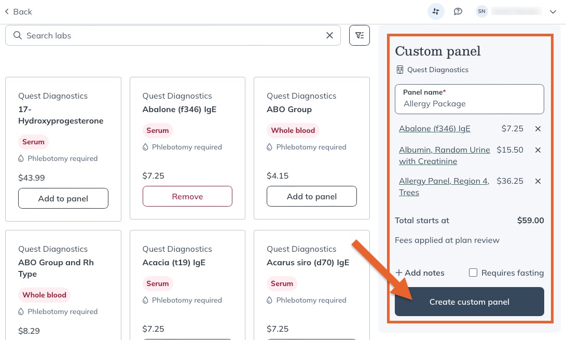Open the lab filters button
The height and width of the screenshot is (340, 566).
359,35
